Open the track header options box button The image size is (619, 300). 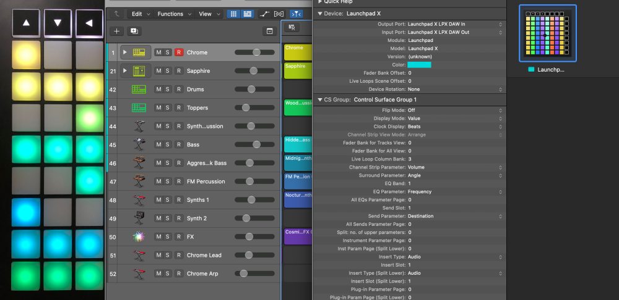[x=269, y=31]
